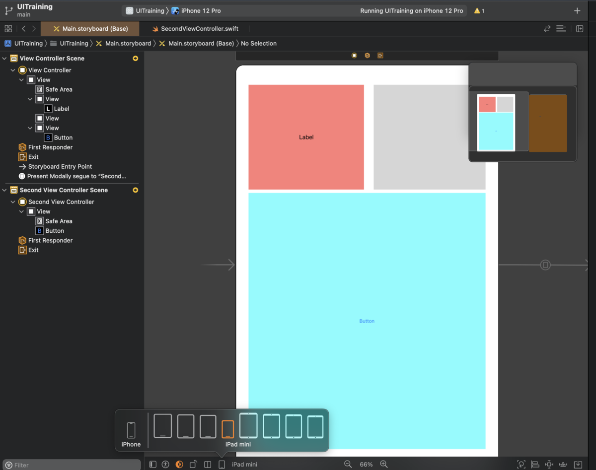The image size is (596, 470).
Task: Change the device orientation
Action: point(193,465)
